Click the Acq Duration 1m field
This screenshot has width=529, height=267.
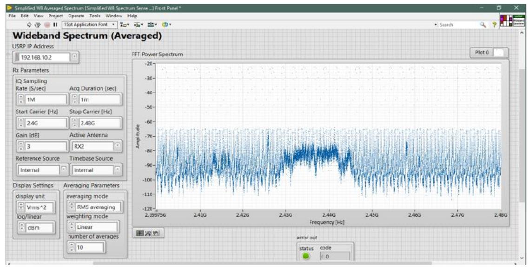click(x=99, y=100)
